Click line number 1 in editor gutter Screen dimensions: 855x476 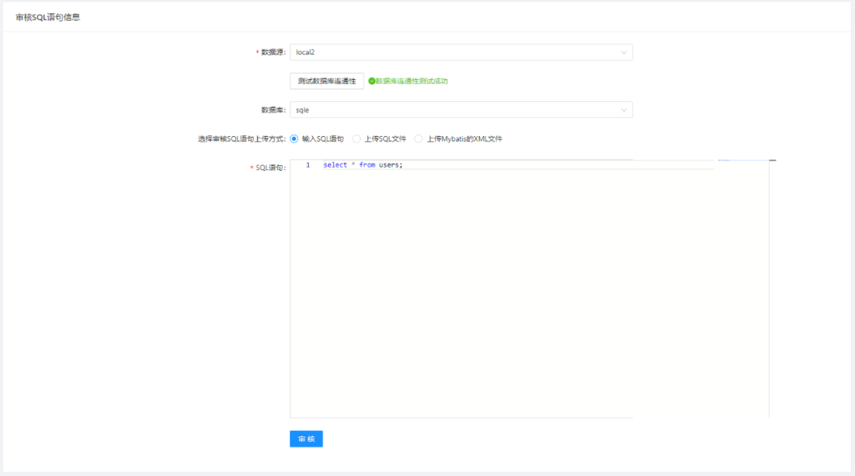307,165
